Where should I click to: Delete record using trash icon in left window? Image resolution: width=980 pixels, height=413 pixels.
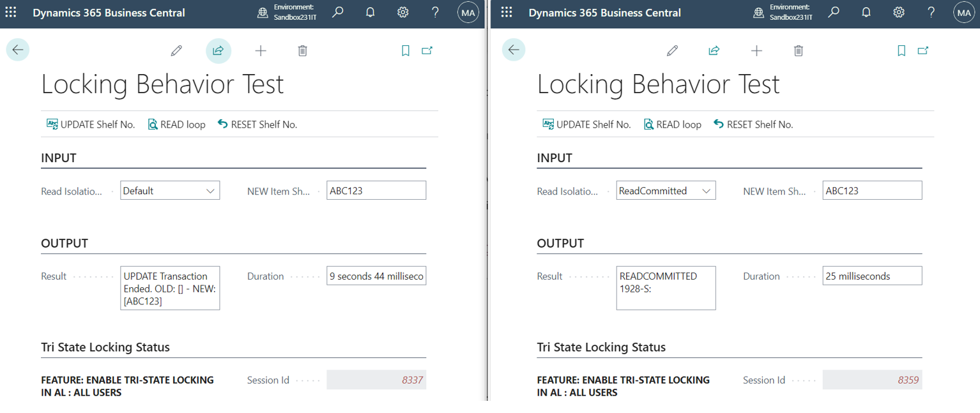(303, 50)
